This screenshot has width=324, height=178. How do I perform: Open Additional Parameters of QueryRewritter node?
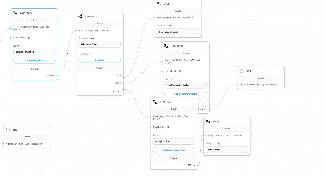coord(174,150)
